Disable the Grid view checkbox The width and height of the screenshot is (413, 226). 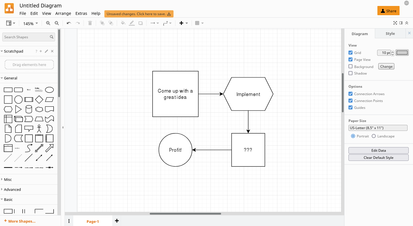tap(350, 53)
